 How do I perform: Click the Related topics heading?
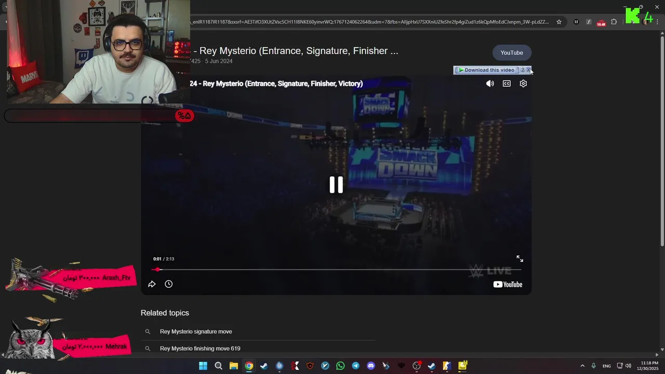coord(165,313)
